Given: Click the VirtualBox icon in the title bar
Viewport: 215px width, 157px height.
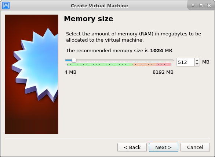Looking at the screenshot, I should (6, 5).
